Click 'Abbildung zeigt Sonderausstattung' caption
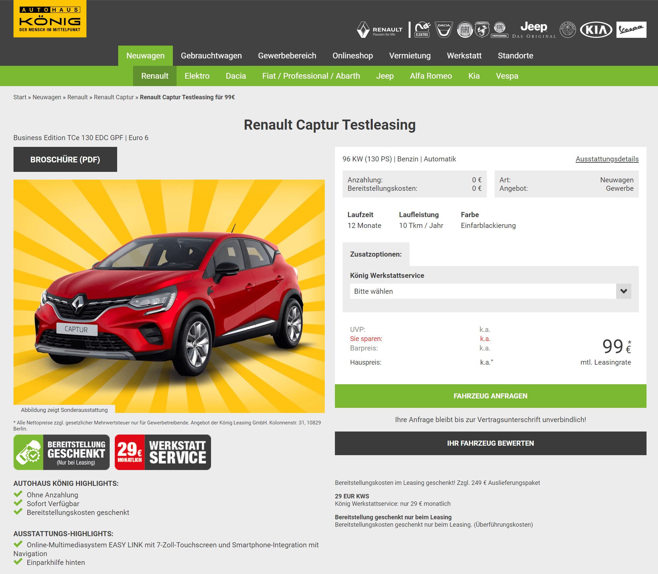Image resolution: width=658 pixels, height=574 pixels. click(64, 410)
